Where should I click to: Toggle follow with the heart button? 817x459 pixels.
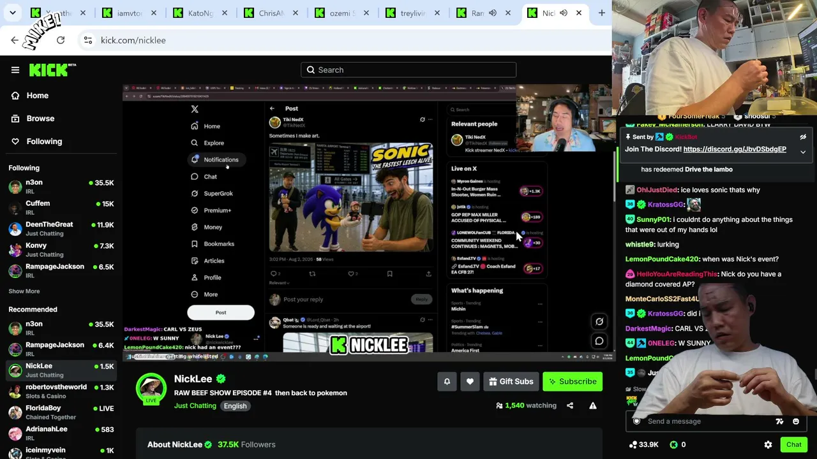pos(470,382)
